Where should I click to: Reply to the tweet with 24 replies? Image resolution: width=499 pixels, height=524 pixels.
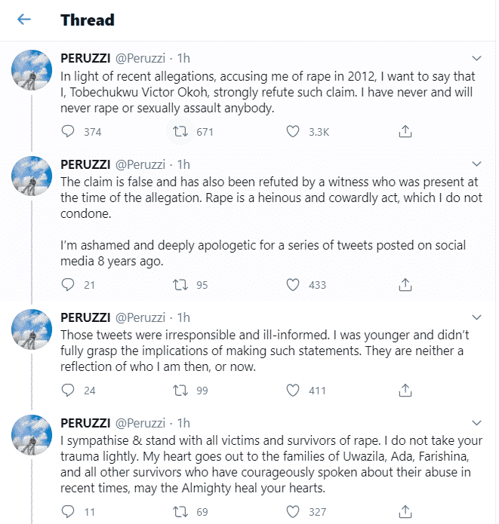pyautogui.click(x=68, y=390)
